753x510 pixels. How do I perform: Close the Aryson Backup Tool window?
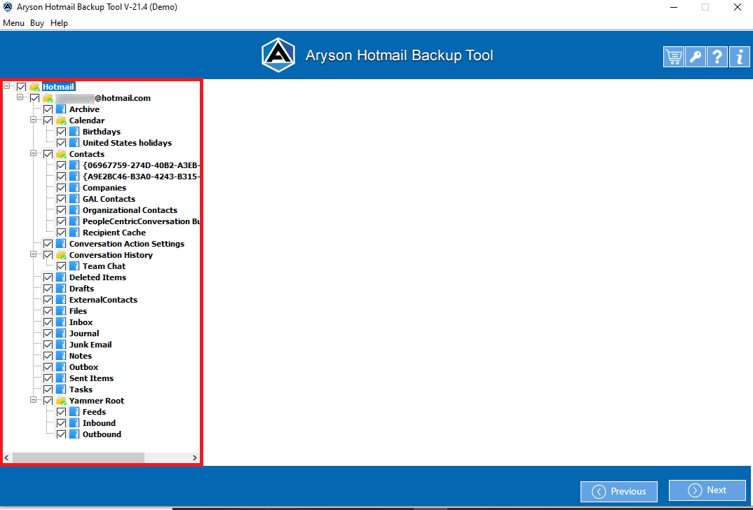click(737, 7)
